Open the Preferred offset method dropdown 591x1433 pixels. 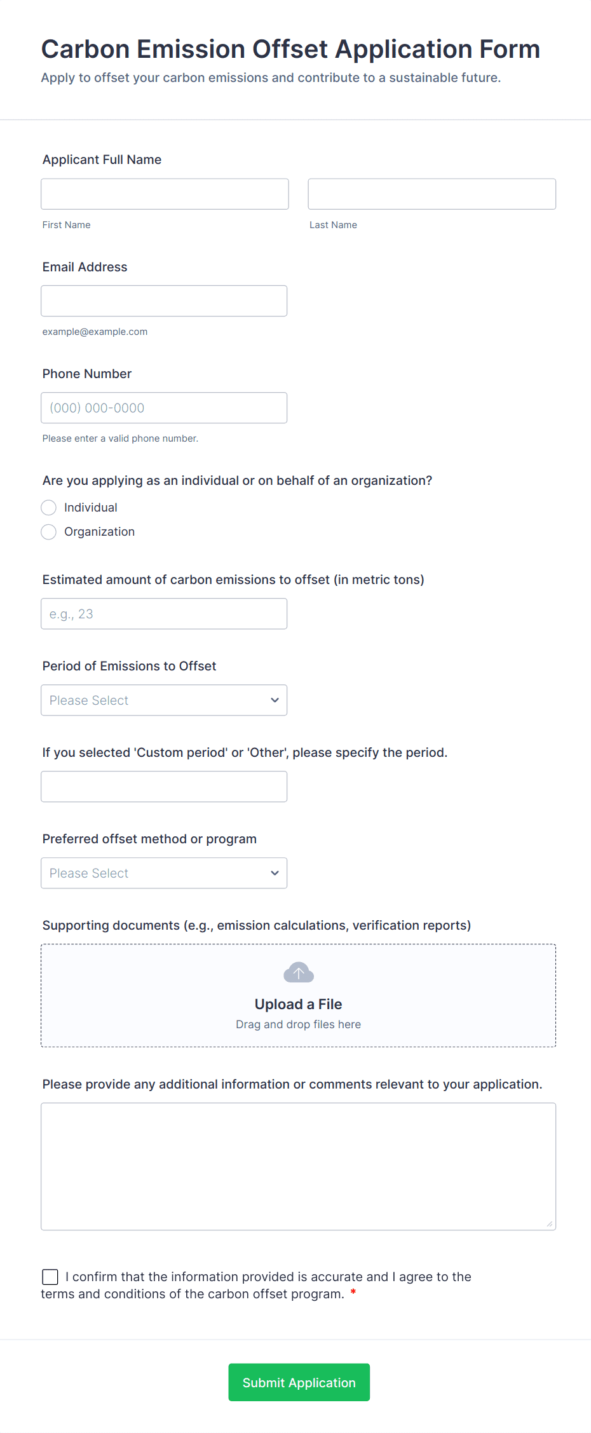click(164, 873)
